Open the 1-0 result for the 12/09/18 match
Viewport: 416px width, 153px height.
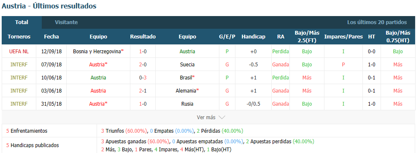coord(143,52)
